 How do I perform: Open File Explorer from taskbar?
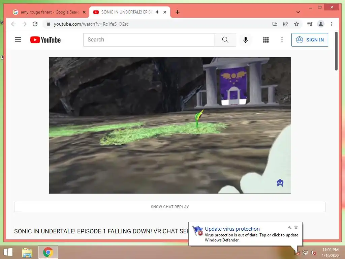point(27,252)
